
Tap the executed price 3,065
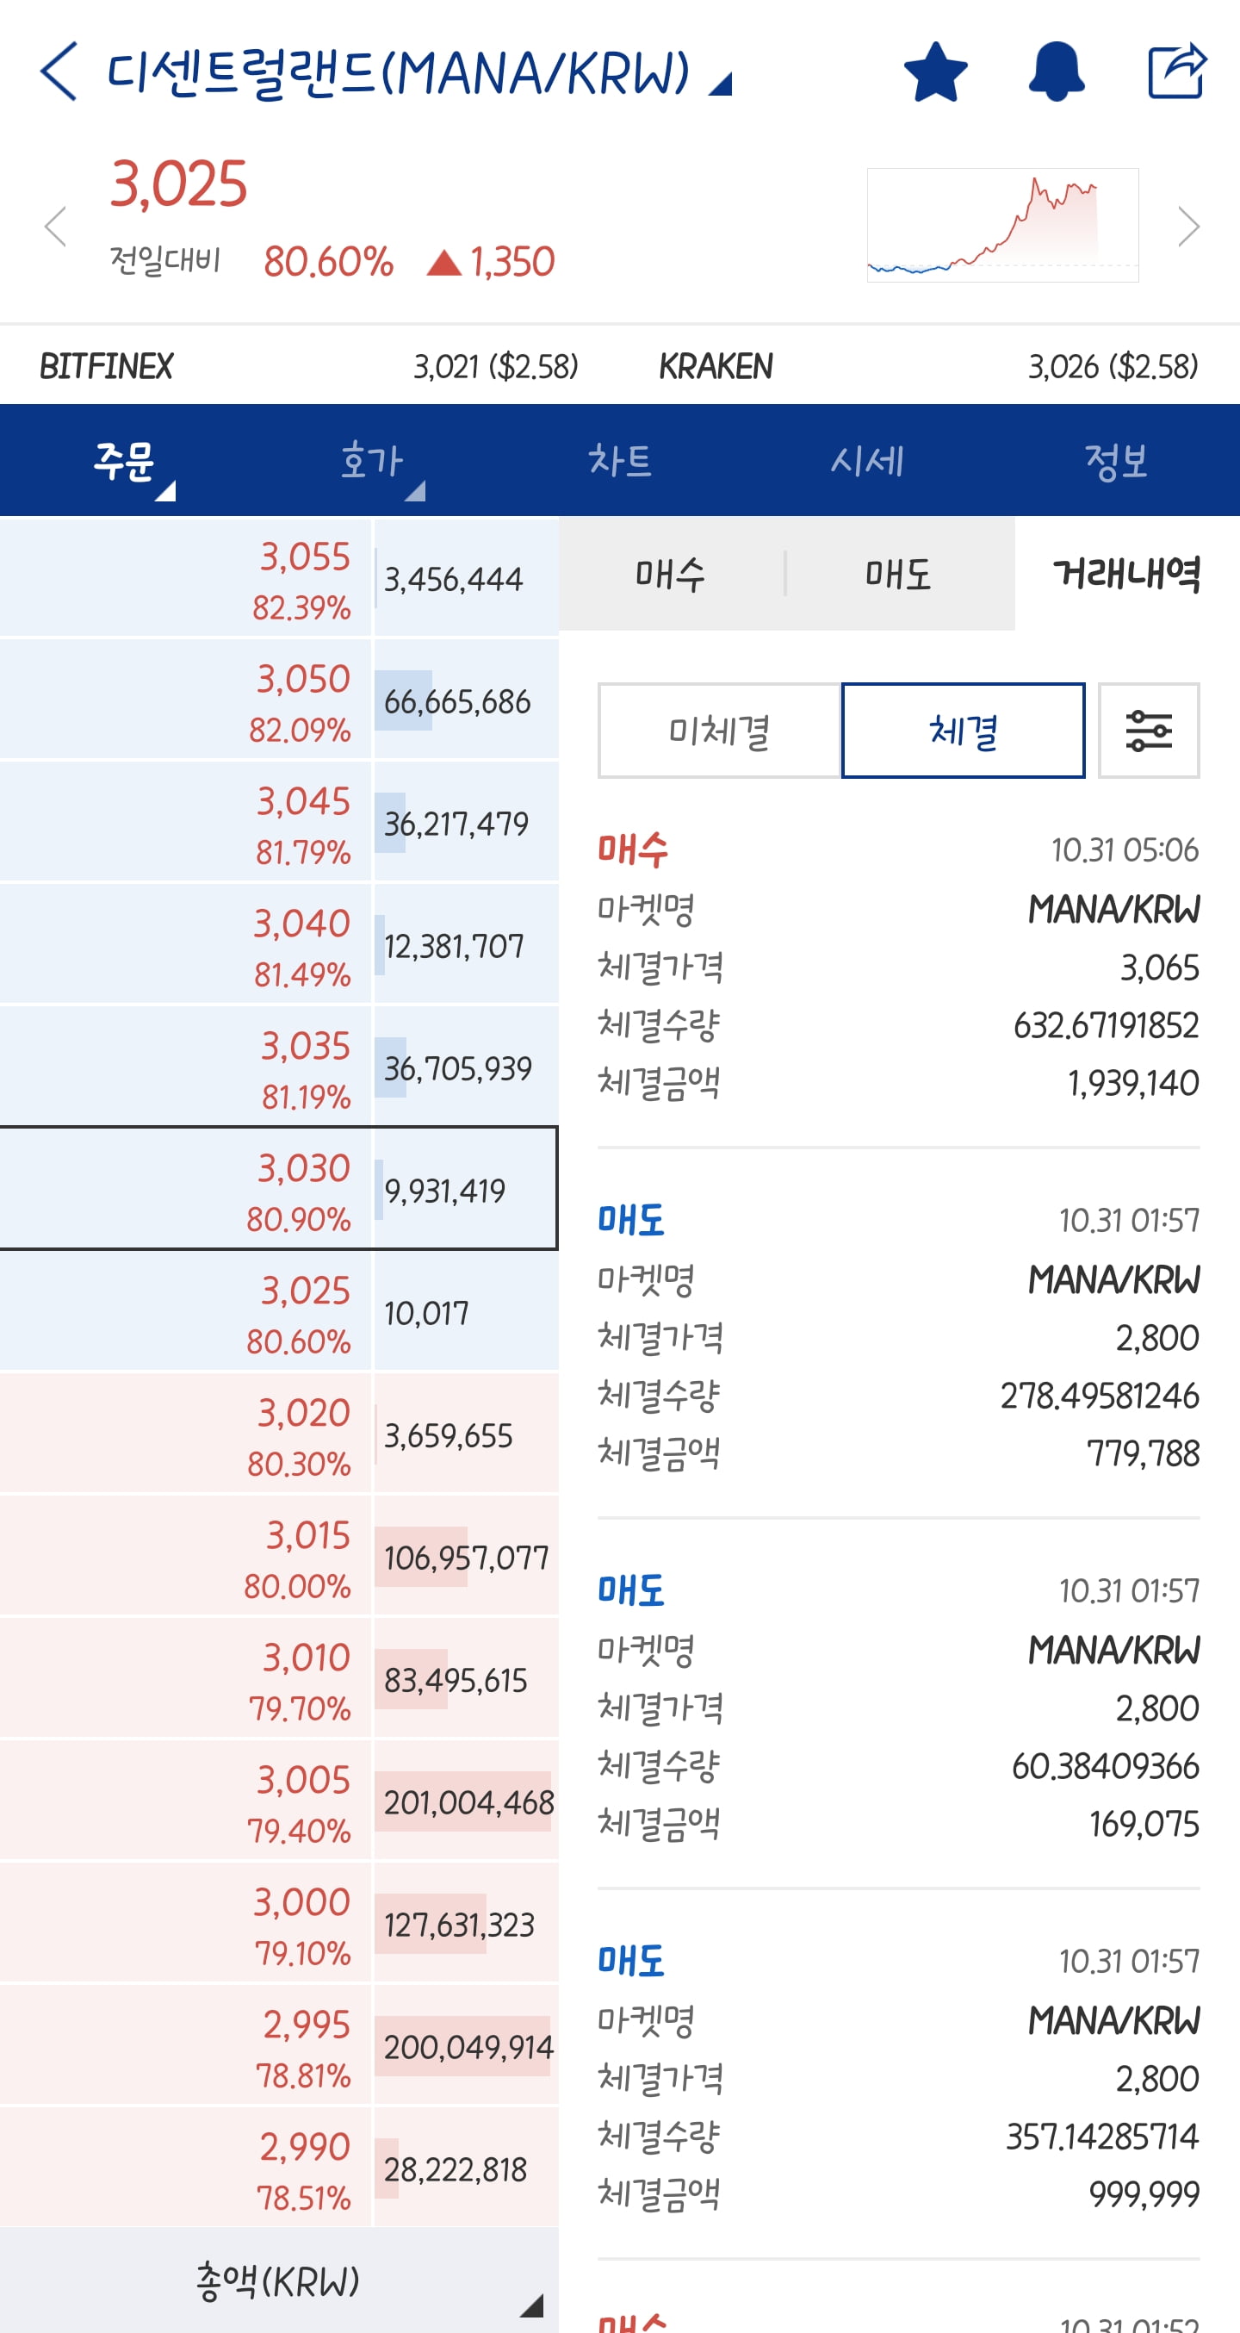pos(1159,967)
